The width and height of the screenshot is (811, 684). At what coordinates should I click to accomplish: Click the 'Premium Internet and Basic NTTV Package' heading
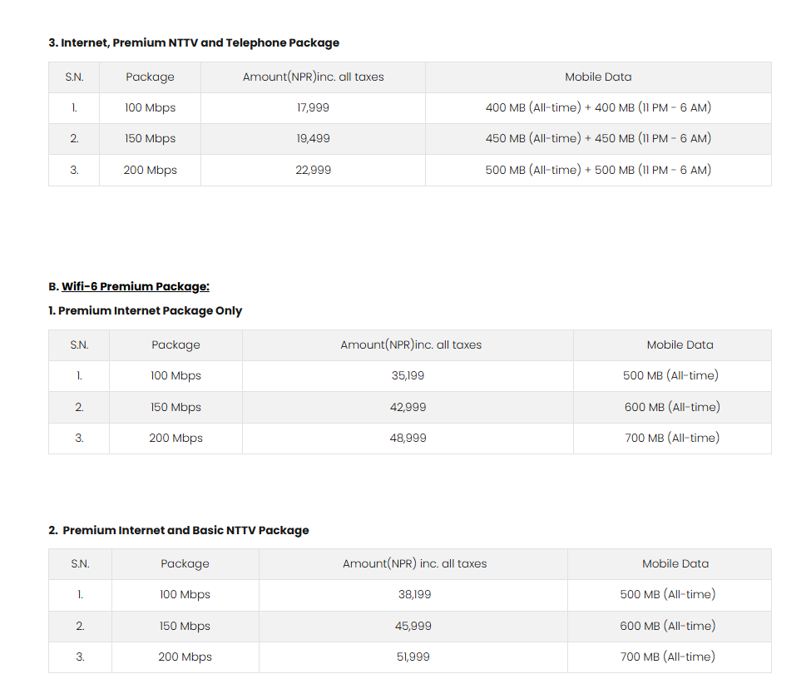tap(185, 530)
